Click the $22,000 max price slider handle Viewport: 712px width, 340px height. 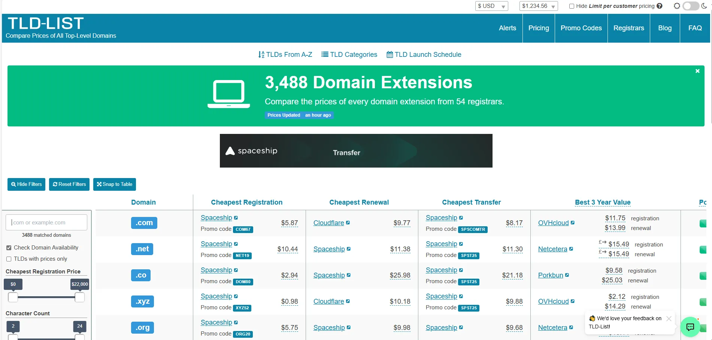tap(80, 297)
